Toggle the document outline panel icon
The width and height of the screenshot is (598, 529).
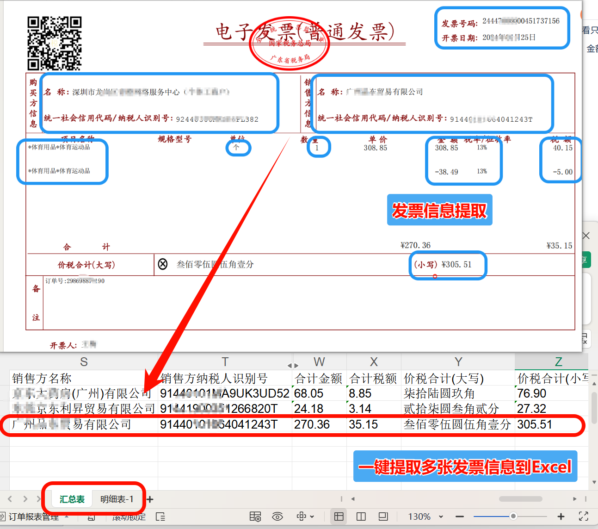[160, 517]
